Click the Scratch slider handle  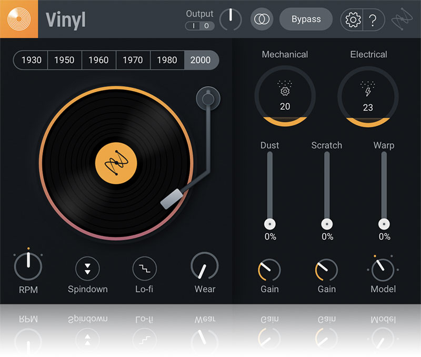pyautogui.click(x=327, y=223)
